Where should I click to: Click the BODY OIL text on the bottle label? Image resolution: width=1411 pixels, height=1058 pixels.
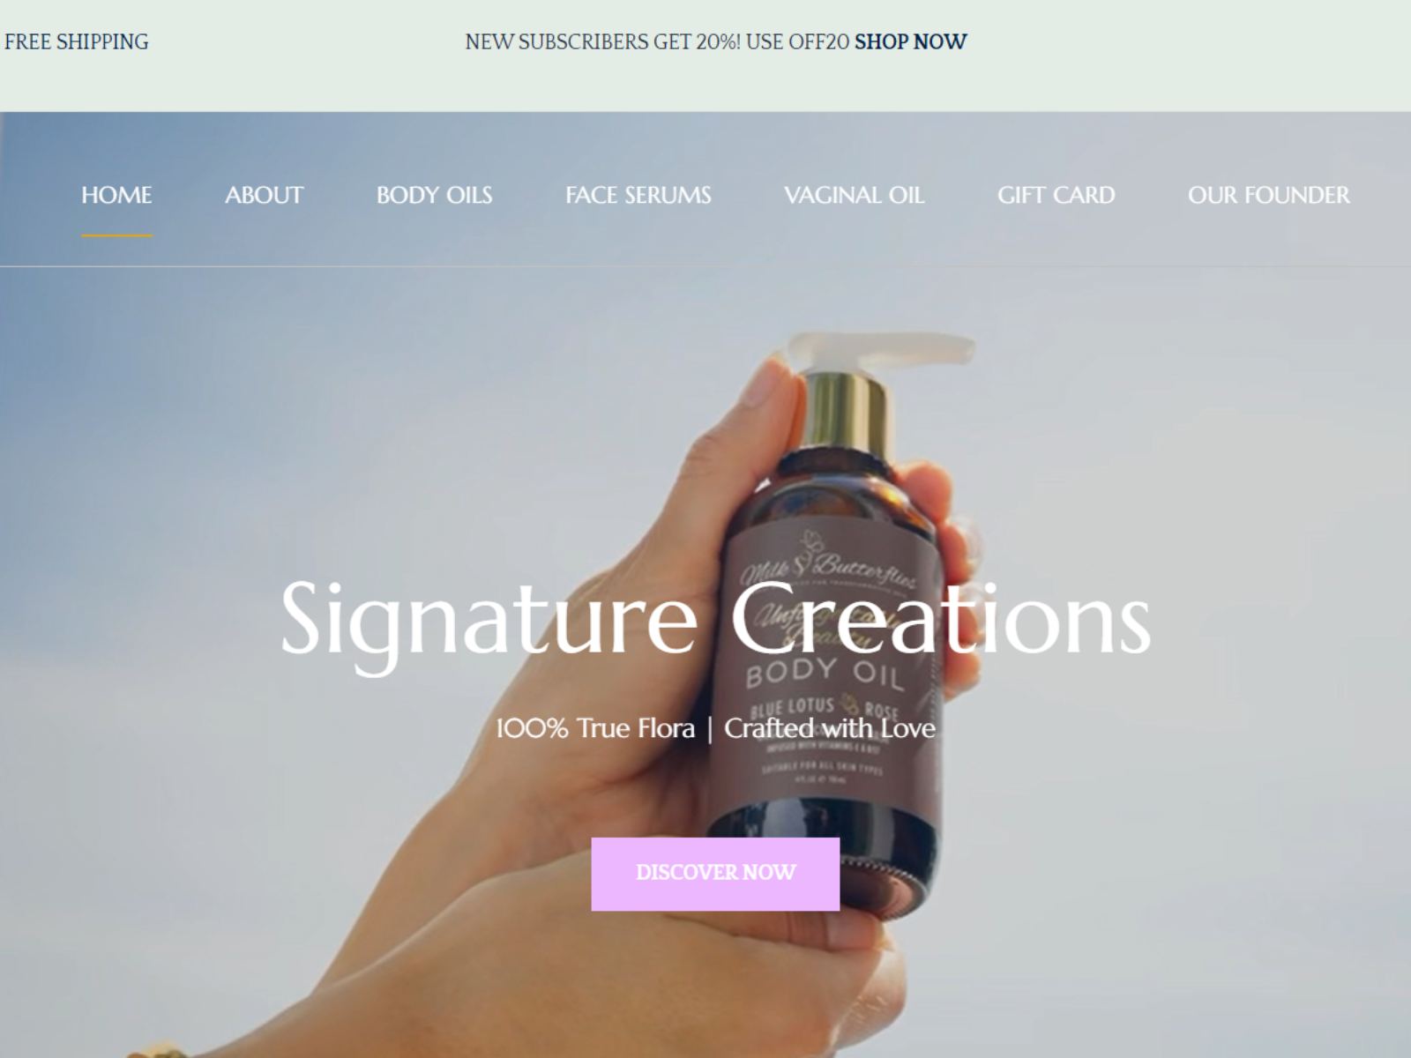pyautogui.click(x=825, y=676)
